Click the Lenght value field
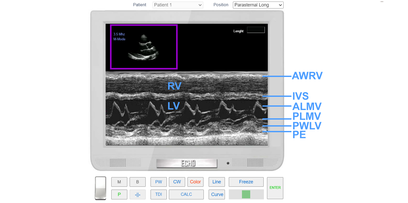This screenshot has width=408, height=203. click(256, 30)
